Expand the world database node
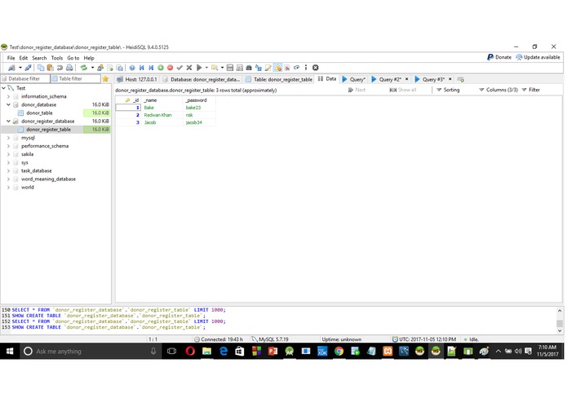Image resolution: width=567 pixels, height=403 pixels. coord(8,188)
